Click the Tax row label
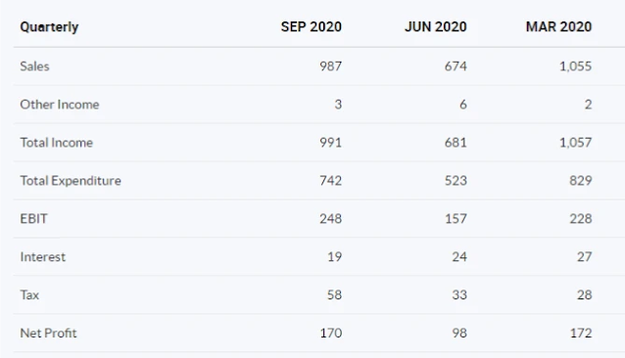 [29, 294]
